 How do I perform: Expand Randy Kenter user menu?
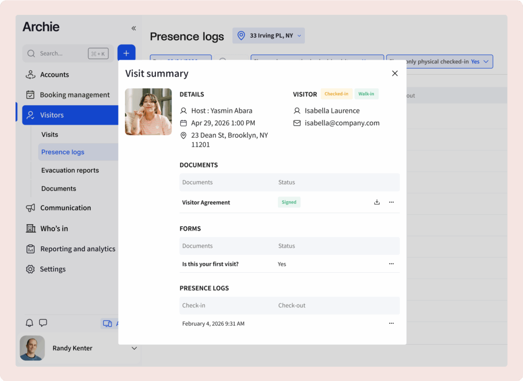click(x=134, y=348)
